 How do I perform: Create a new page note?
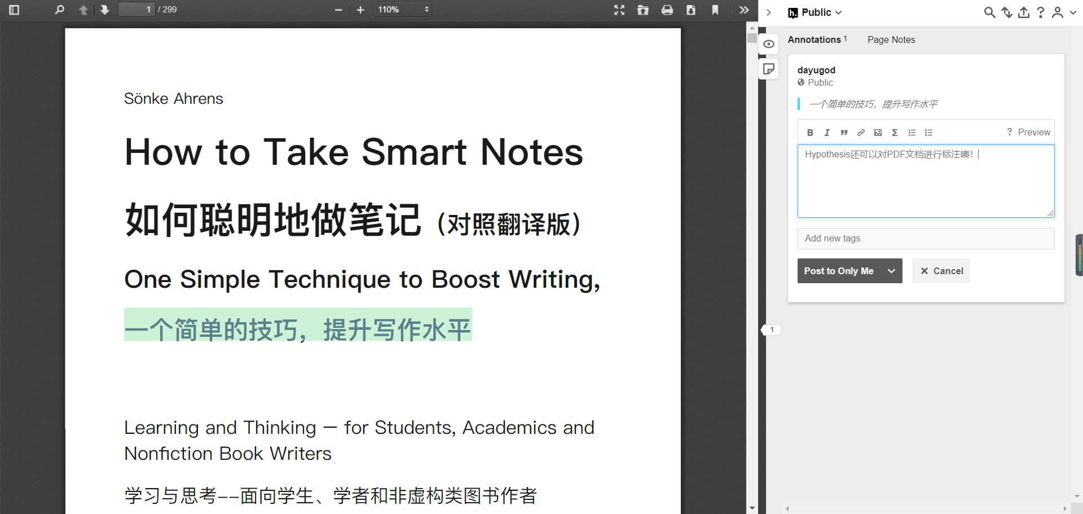click(x=769, y=69)
